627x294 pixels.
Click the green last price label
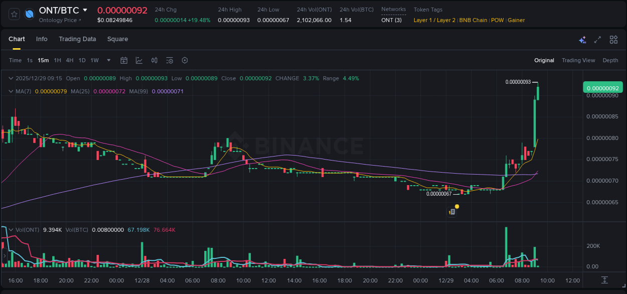point(602,87)
